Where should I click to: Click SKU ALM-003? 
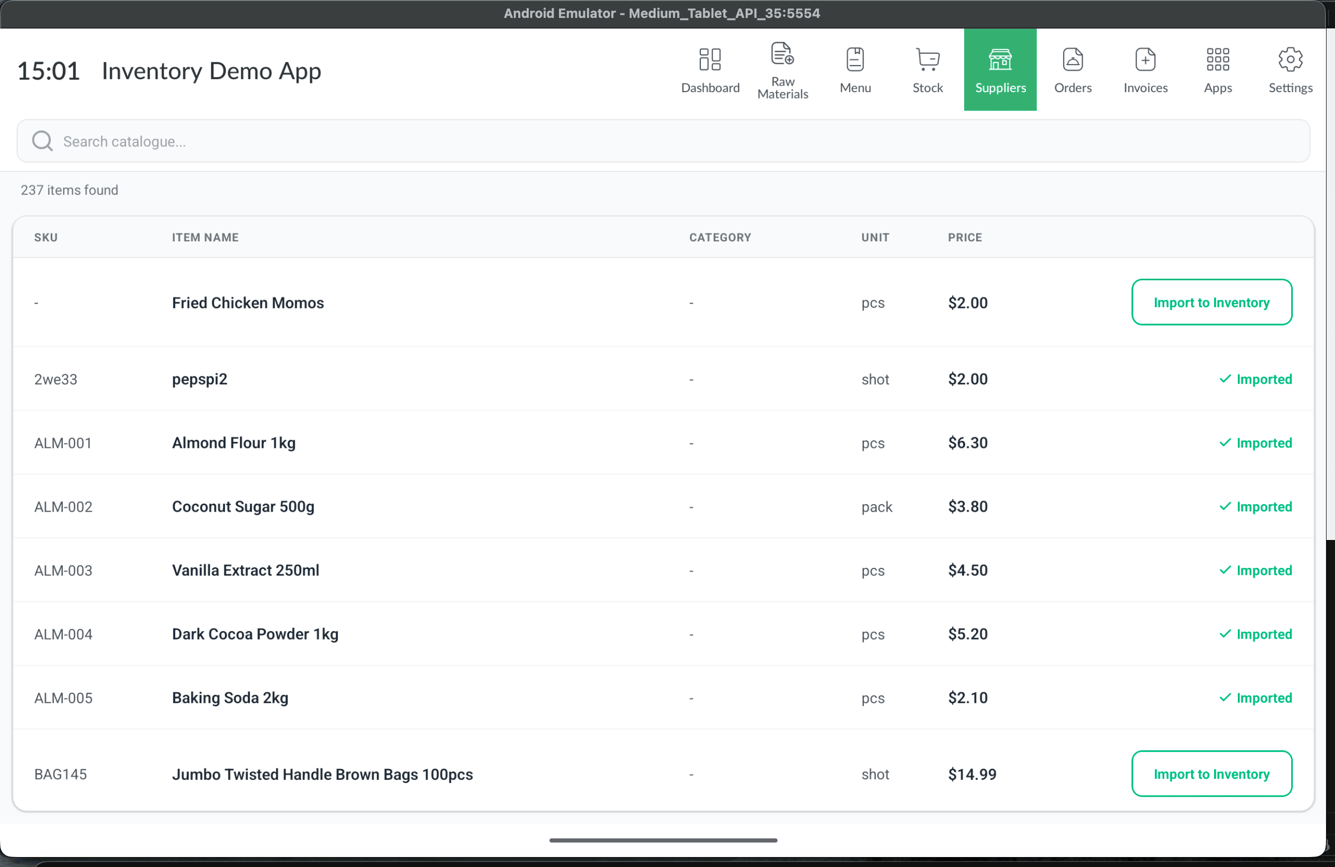(63, 570)
